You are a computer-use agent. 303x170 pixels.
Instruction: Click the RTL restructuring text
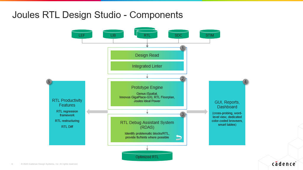click(x=67, y=121)
